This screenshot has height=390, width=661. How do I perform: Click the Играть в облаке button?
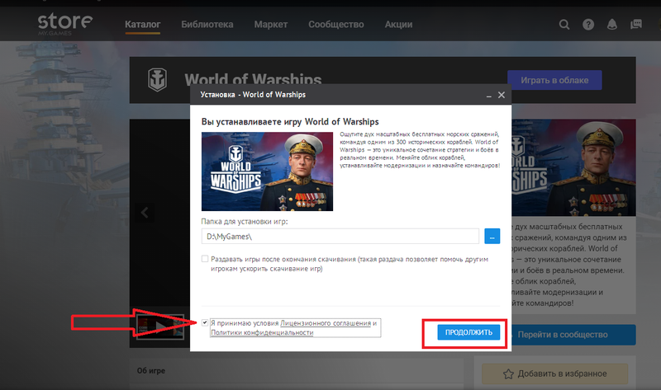(x=554, y=80)
